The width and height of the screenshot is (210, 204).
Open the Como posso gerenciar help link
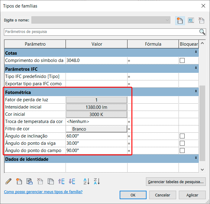(x=43, y=192)
